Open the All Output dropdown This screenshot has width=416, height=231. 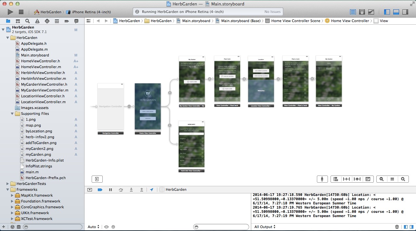pyautogui.click(x=265, y=227)
